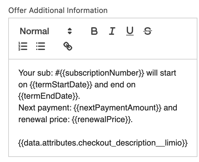
Task: Toggle italic formatting
Action: pyautogui.click(x=112, y=31)
